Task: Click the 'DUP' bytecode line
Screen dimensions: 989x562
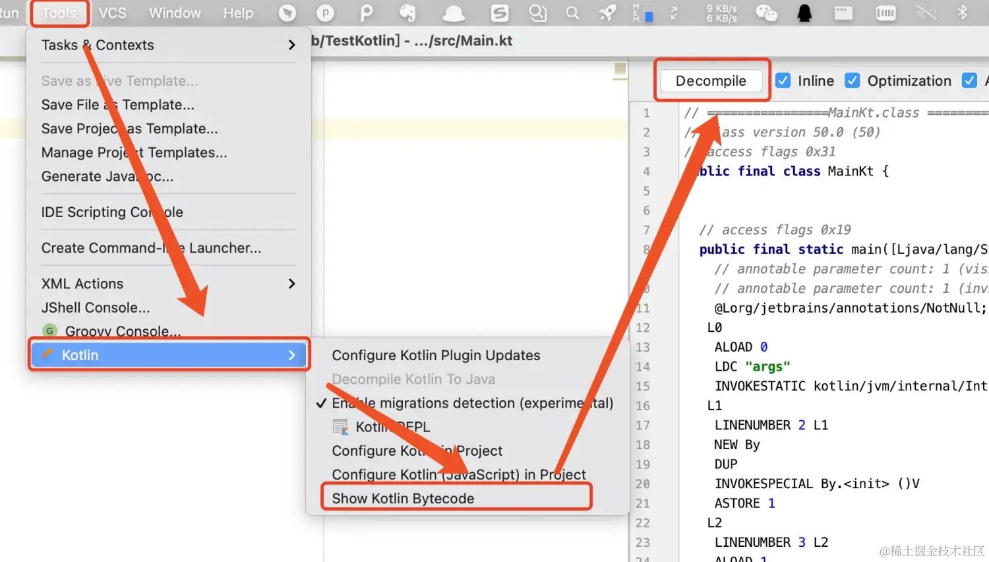Action: [726, 464]
